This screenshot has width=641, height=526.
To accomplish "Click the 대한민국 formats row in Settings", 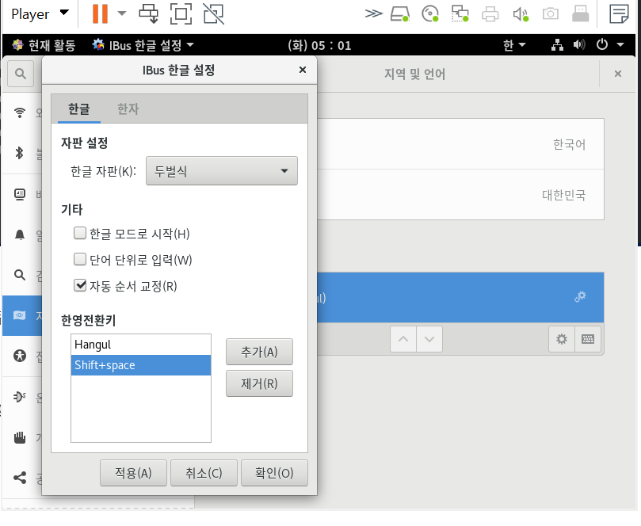I will [460, 195].
